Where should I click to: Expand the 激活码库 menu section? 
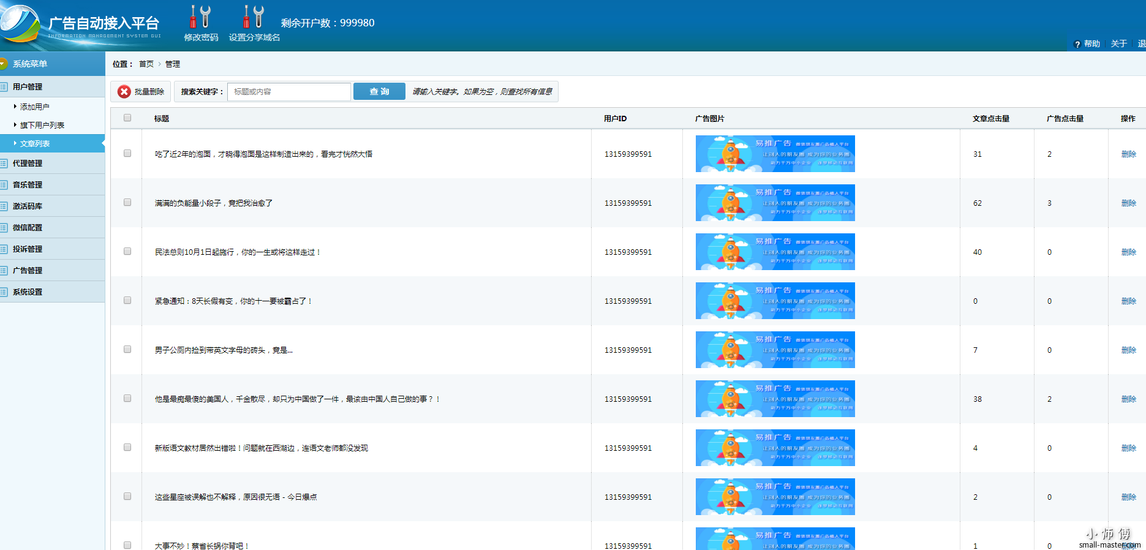(53, 206)
